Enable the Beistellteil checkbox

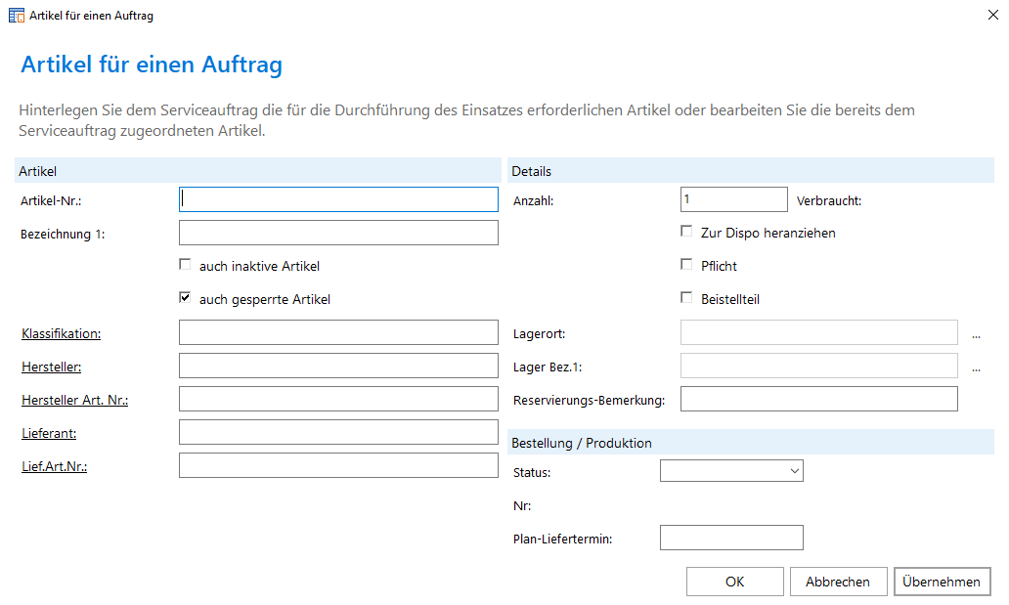[686, 298]
